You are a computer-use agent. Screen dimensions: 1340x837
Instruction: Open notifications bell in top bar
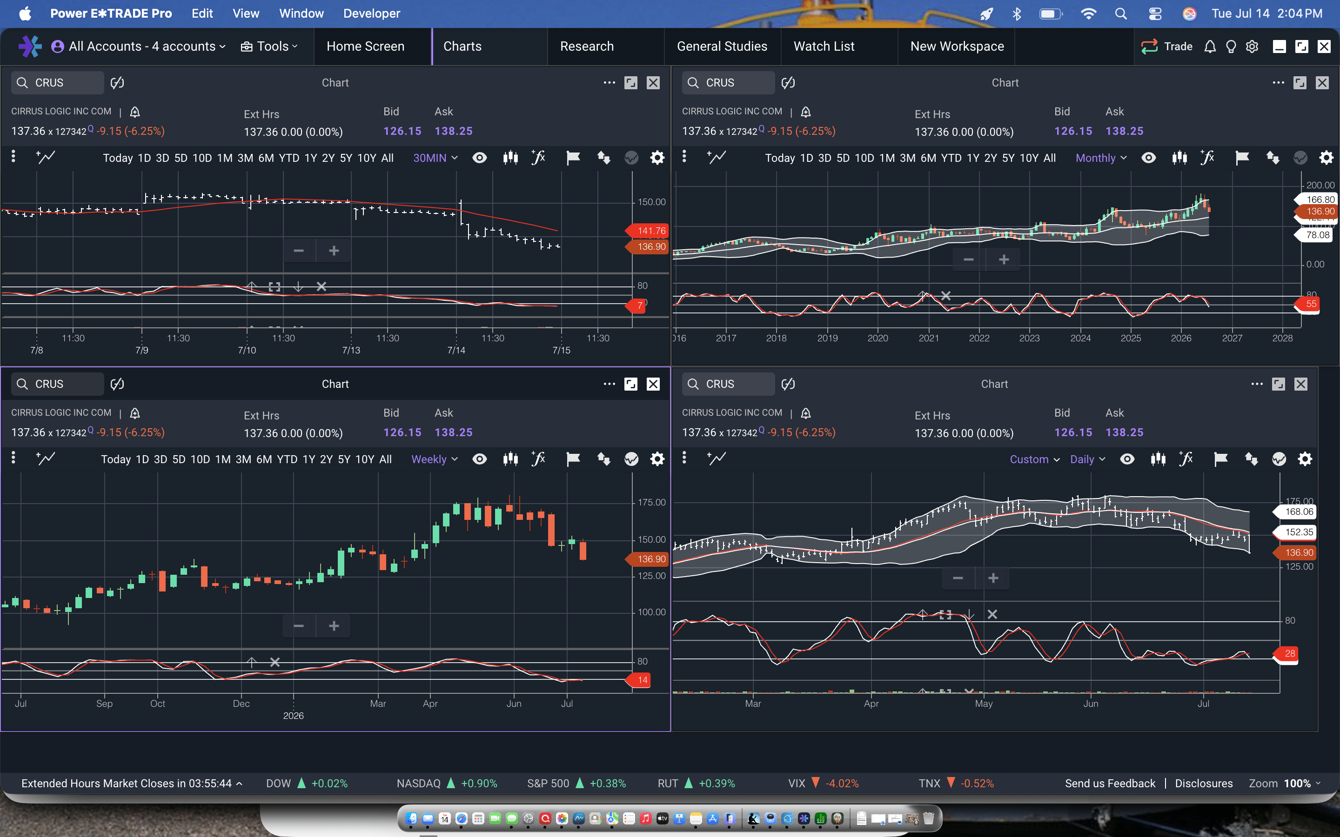point(1210,46)
